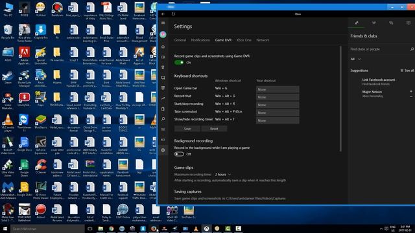The width and height of the screenshot is (415, 233).
Task: Click Record that shortcut field
Action: click(x=278, y=97)
